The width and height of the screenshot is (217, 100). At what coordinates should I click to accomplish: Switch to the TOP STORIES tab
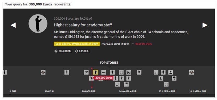pyautogui.click(x=109, y=63)
